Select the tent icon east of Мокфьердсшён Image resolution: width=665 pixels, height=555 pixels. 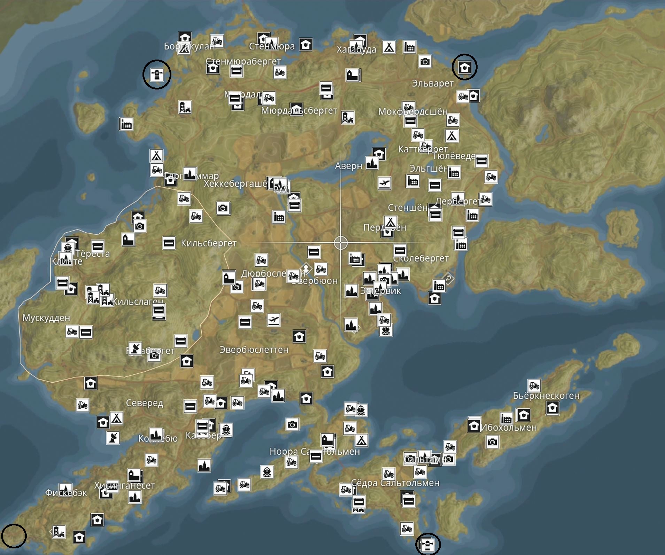(x=452, y=135)
